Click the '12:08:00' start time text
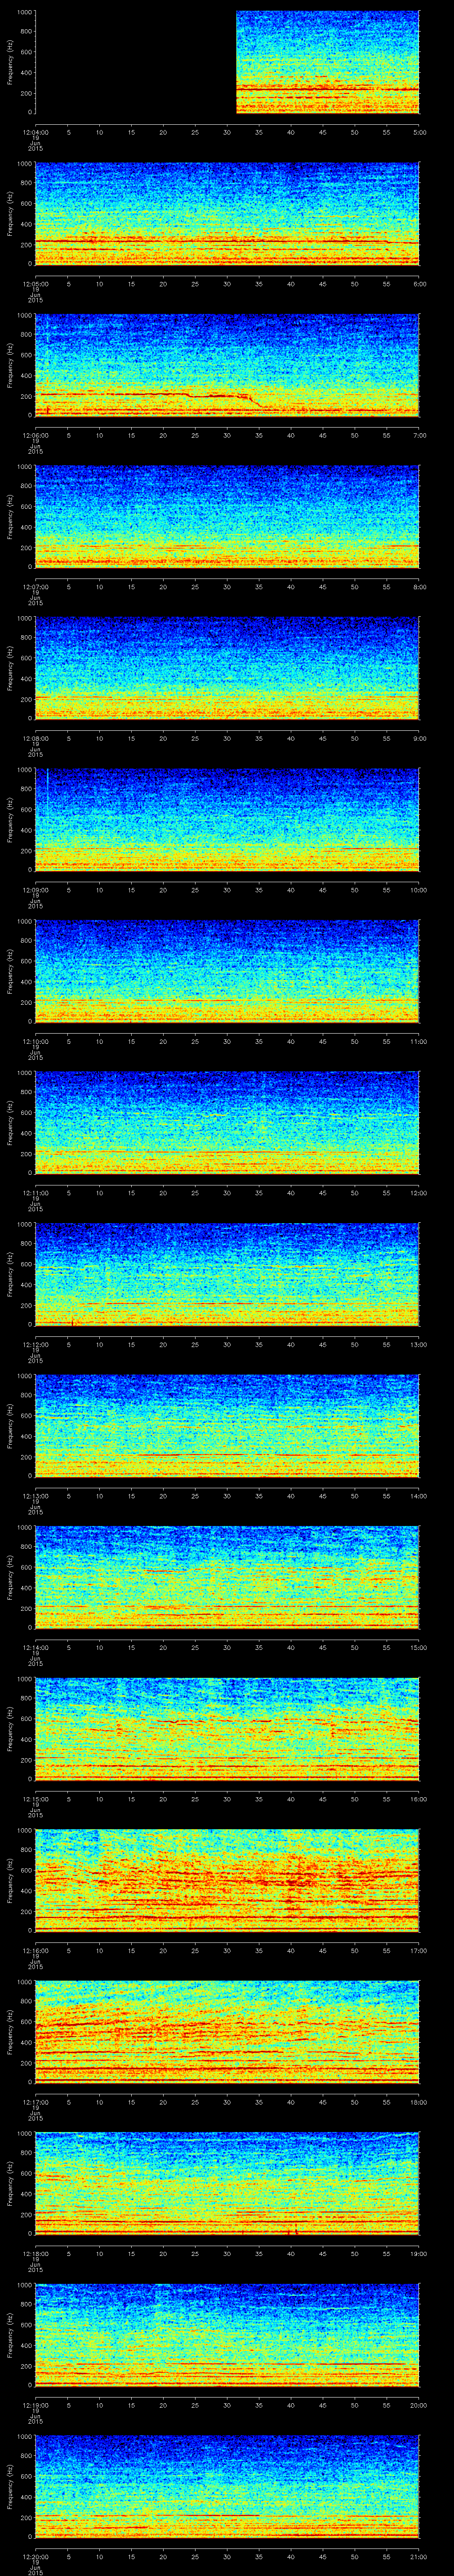This screenshot has height=2576, width=454. 36,738
